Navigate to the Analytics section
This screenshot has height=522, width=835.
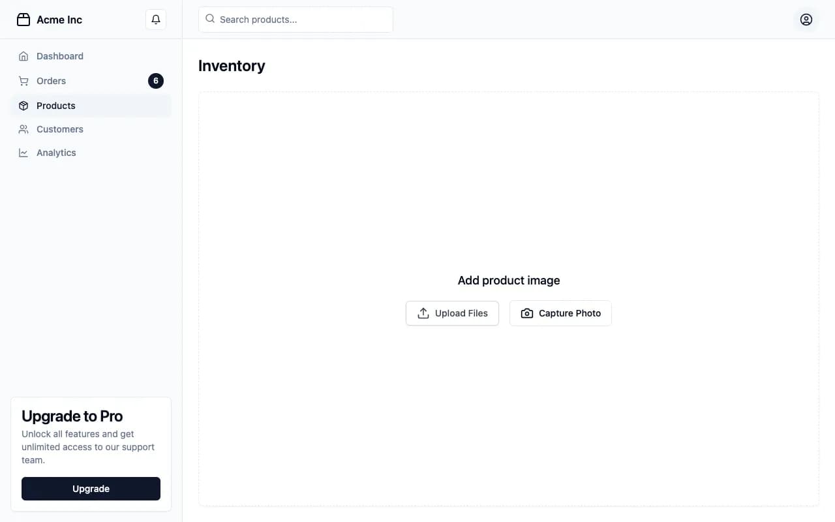point(56,153)
